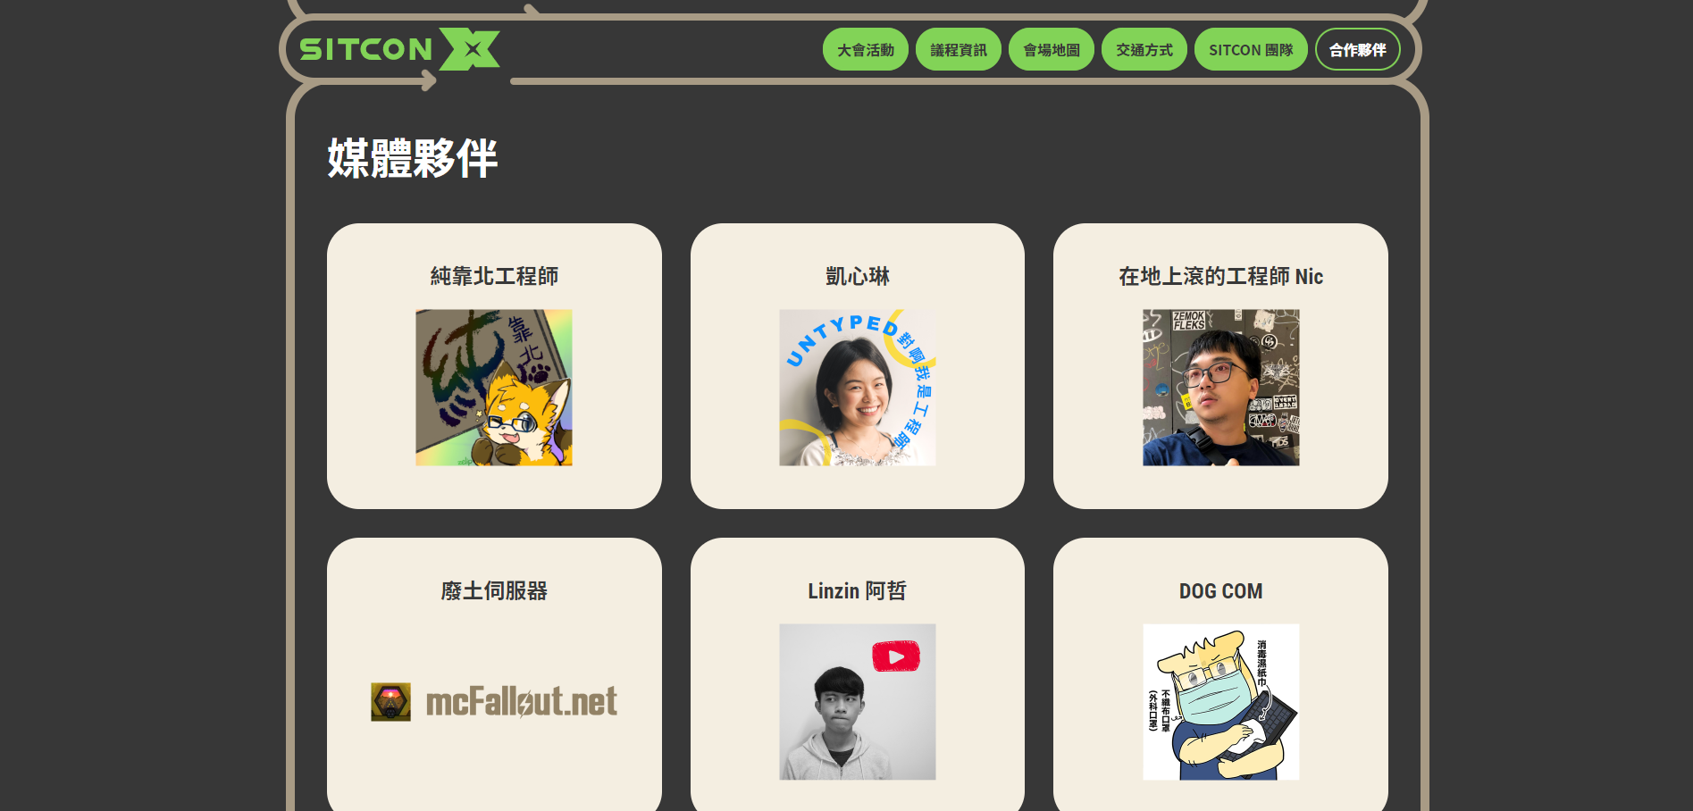Click the mcFallout.net logo text
The width and height of the screenshot is (1693, 811).
pyautogui.click(x=522, y=702)
